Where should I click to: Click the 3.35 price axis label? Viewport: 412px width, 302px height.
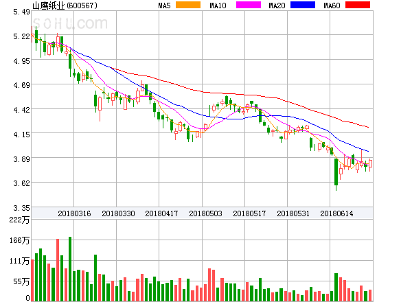pyautogui.click(x=21, y=208)
